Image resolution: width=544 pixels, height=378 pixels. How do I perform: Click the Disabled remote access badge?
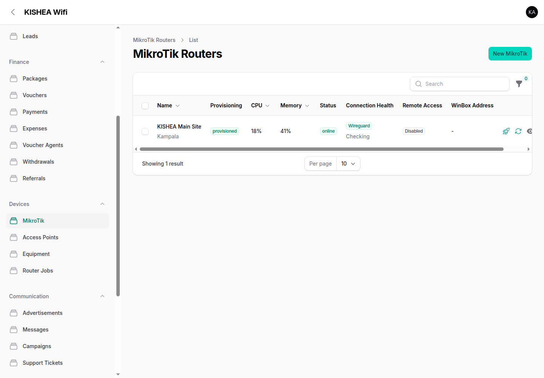coord(414,131)
